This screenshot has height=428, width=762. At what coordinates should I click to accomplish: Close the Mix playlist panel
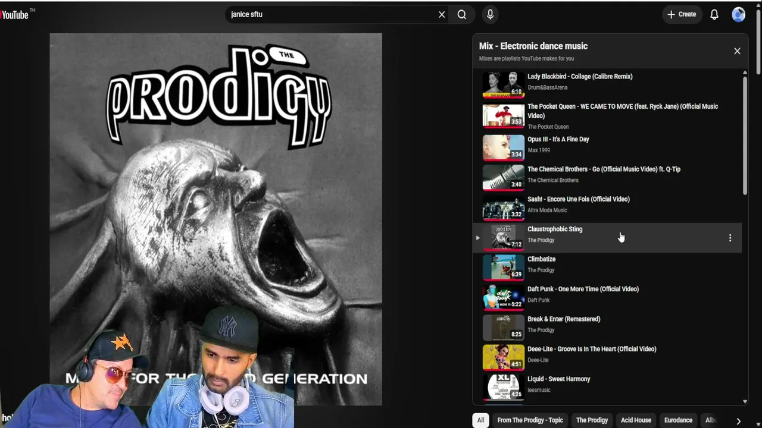tap(737, 51)
